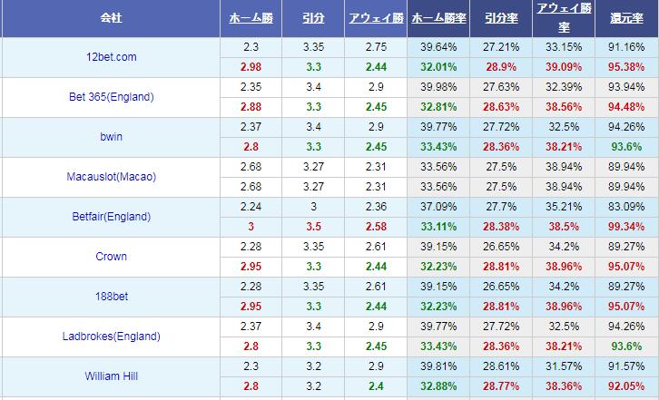Sort by ホーム勝率 column header

pyautogui.click(x=438, y=18)
